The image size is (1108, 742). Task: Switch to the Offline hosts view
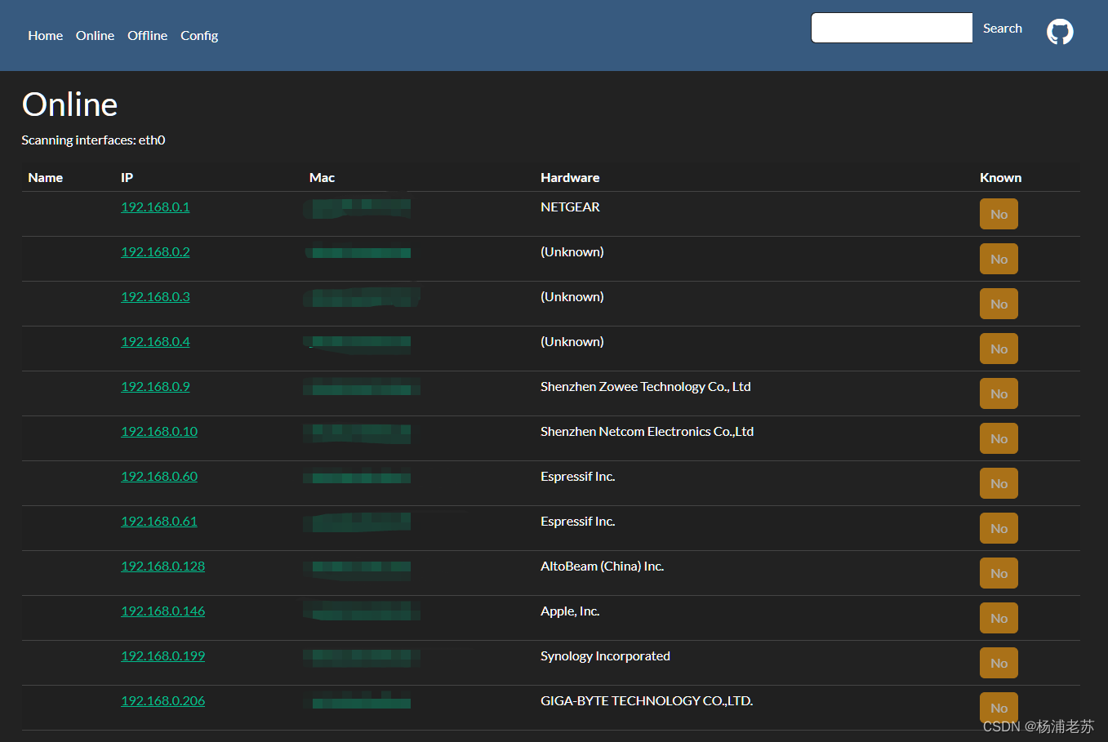click(147, 35)
